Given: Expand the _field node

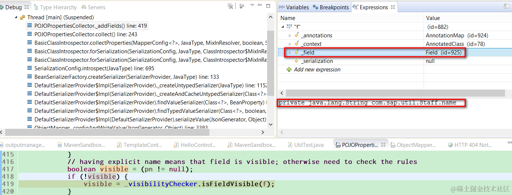Looking at the screenshot, I should (x=290, y=53).
